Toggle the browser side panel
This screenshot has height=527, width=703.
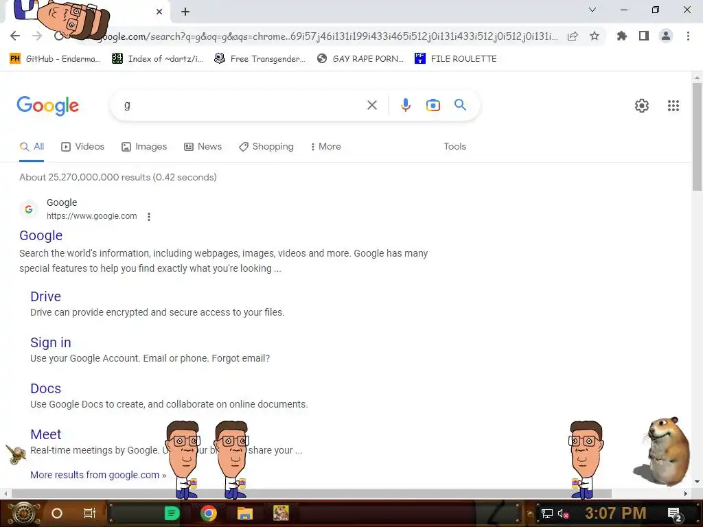point(644,36)
